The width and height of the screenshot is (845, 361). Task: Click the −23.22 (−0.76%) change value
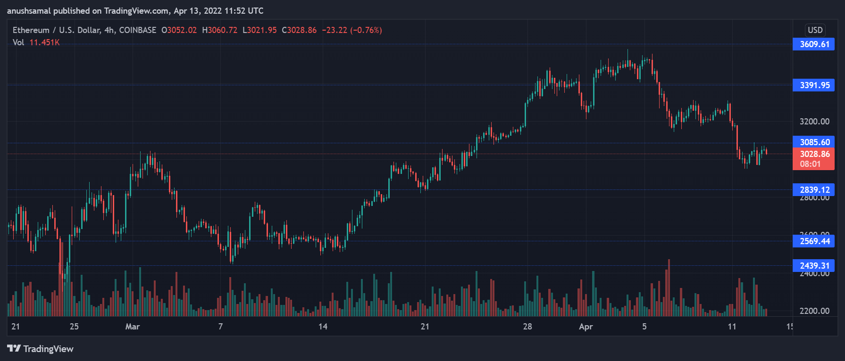(x=352, y=30)
